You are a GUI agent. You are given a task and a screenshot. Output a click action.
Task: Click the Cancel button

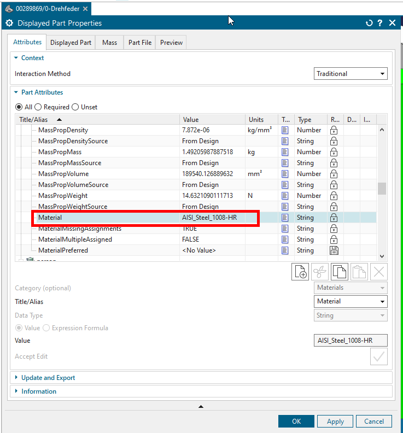pyautogui.click(x=373, y=421)
